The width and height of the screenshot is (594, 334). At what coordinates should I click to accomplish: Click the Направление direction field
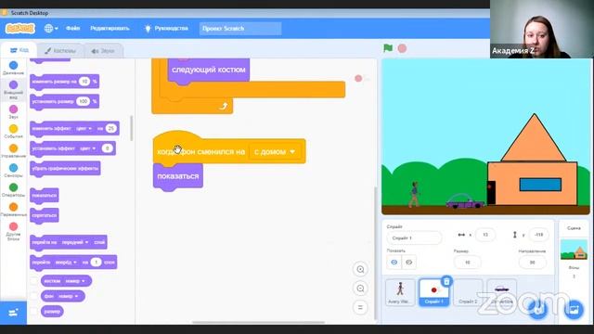[532, 262]
